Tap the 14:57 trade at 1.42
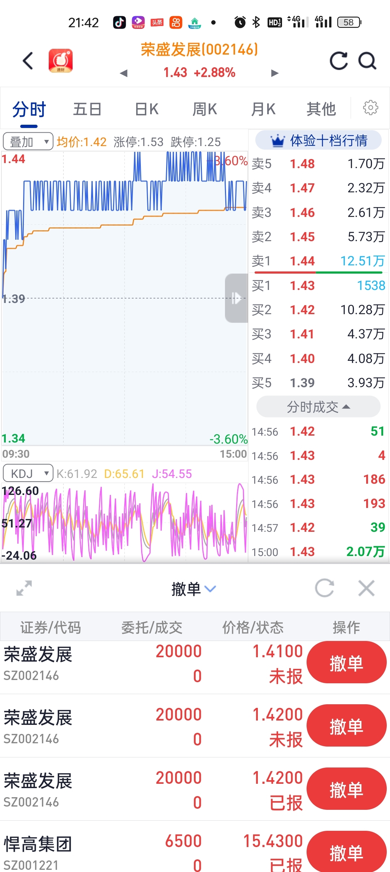 point(318,528)
